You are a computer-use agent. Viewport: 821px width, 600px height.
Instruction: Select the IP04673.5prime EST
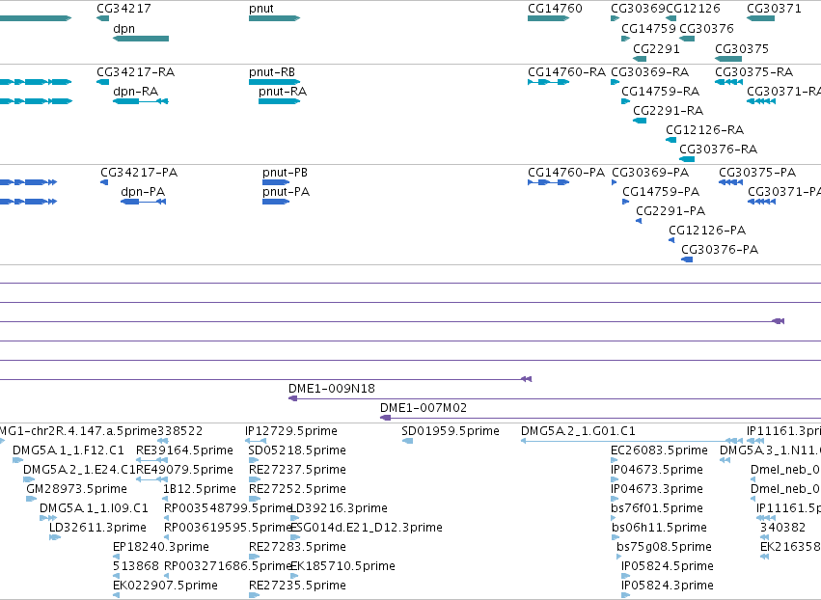[615, 479]
